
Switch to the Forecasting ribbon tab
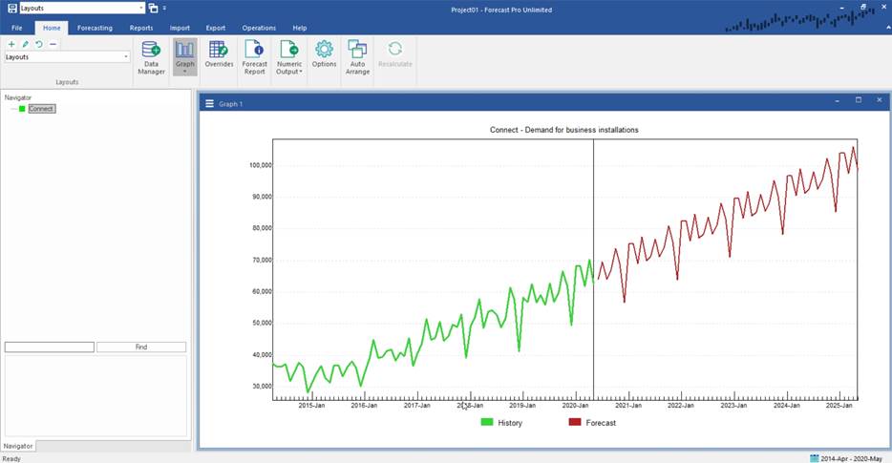point(95,28)
